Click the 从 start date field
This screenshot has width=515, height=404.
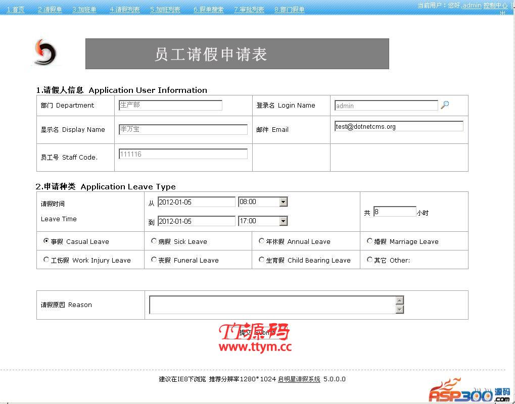pos(197,202)
